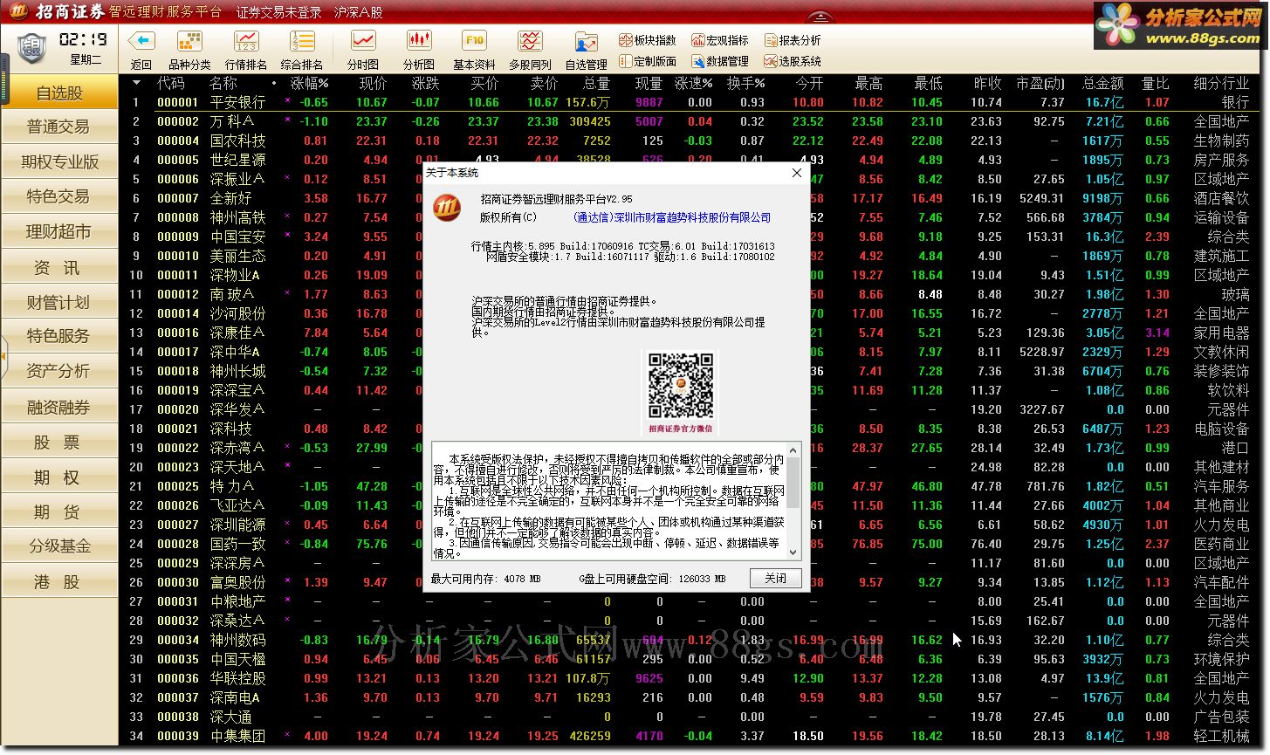Open the 财管计划 sidebar tab
The width and height of the screenshot is (1270, 755).
[59, 302]
